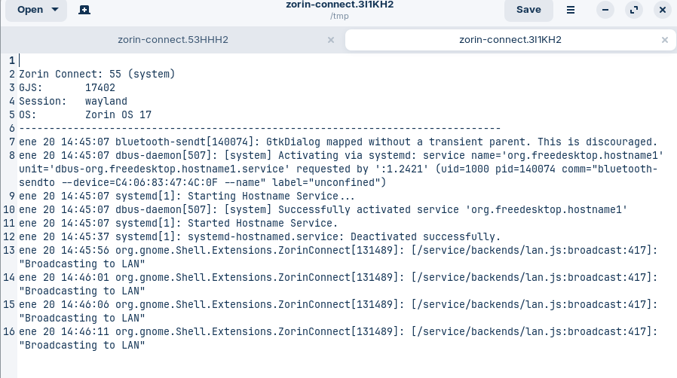Click the GJS value 17402
Viewport: 677px width, 378px height.
pyautogui.click(x=100, y=87)
